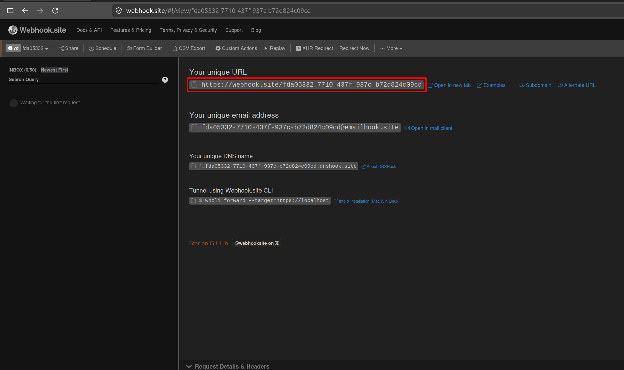
Task: Open the About DNSHook link
Action: coord(379,167)
